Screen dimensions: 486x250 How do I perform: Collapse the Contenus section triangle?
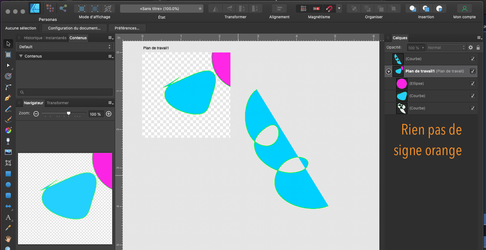(x=21, y=56)
